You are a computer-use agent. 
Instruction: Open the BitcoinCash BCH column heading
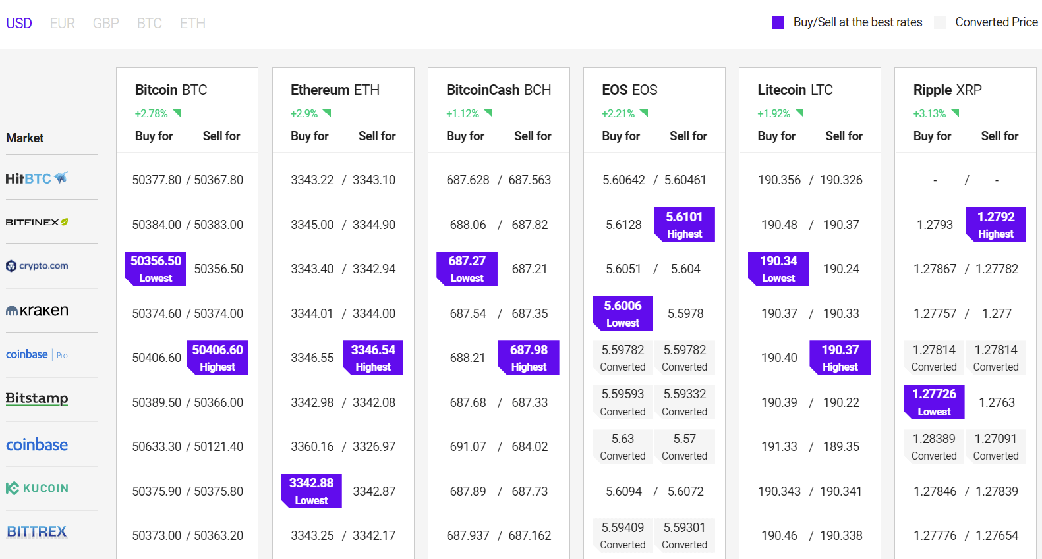pyautogui.click(x=499, y=90)
